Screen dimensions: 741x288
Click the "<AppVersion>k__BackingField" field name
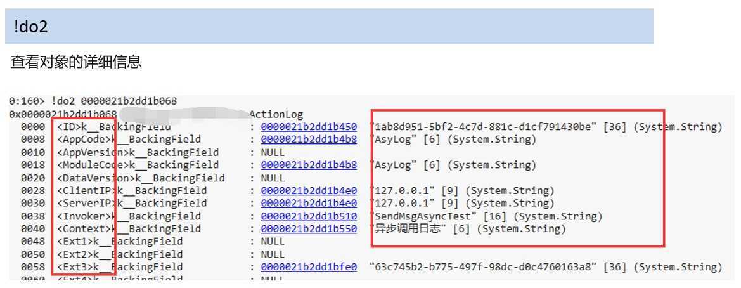click(x=138, y=152)
